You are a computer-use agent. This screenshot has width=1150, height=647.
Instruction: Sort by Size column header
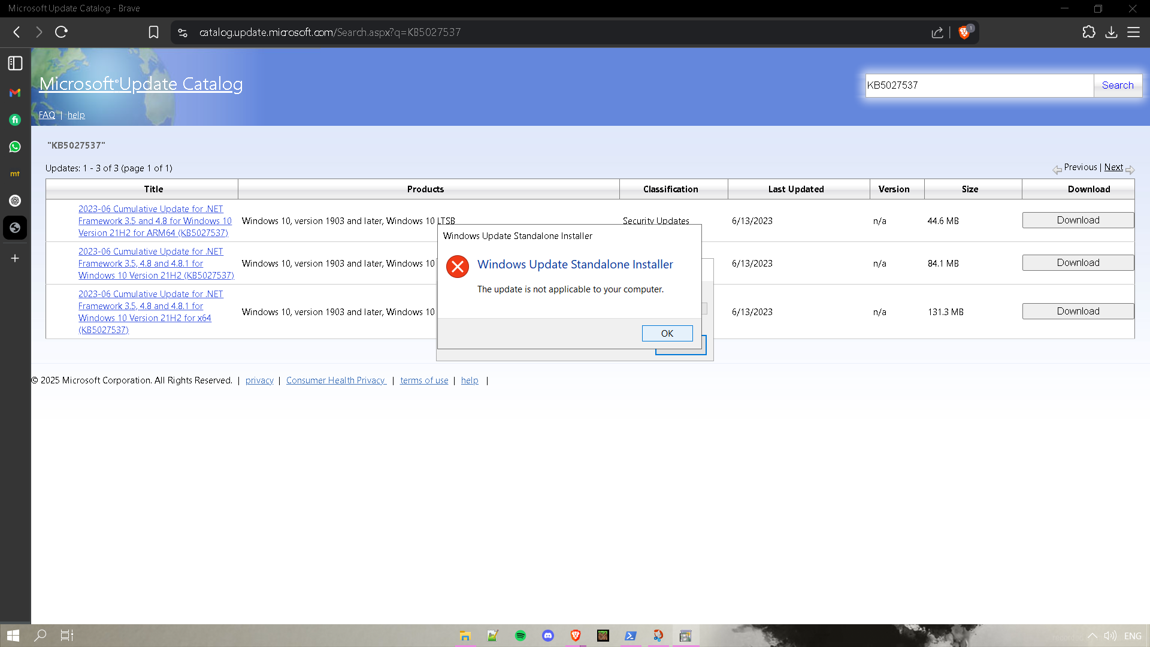click(x=970, y=189)
